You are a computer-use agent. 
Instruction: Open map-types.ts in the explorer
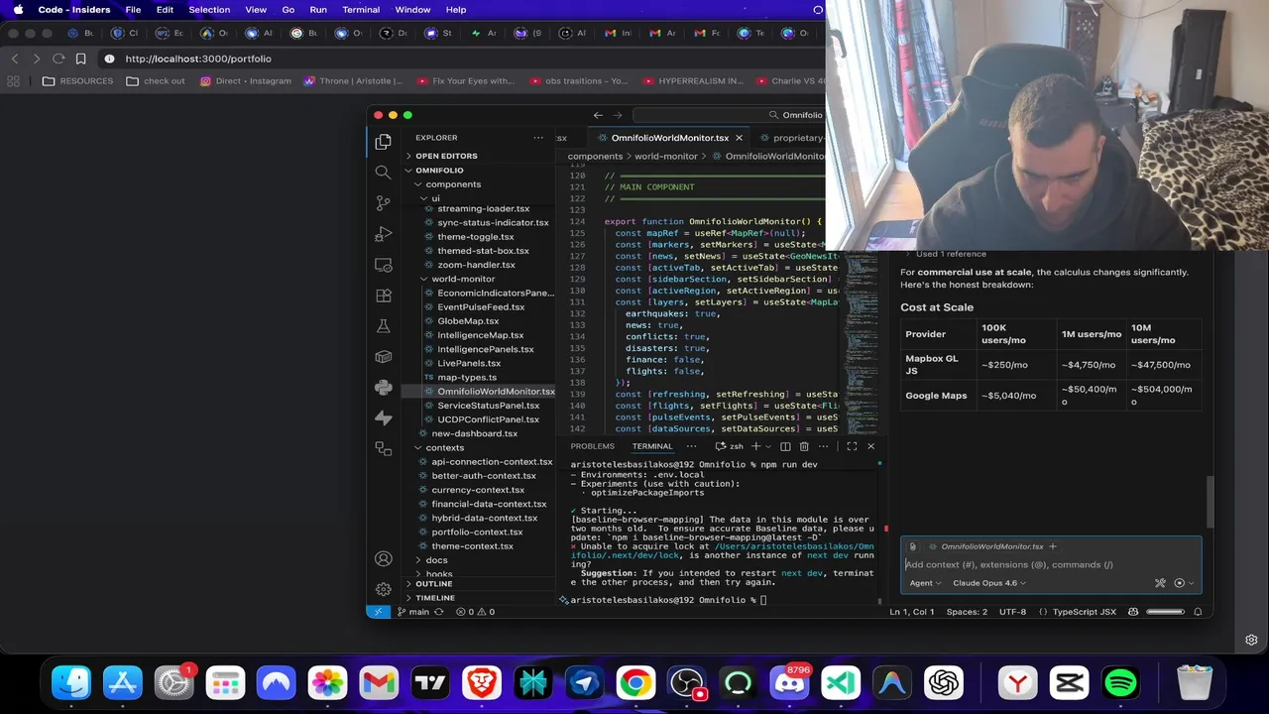[467, 377]
